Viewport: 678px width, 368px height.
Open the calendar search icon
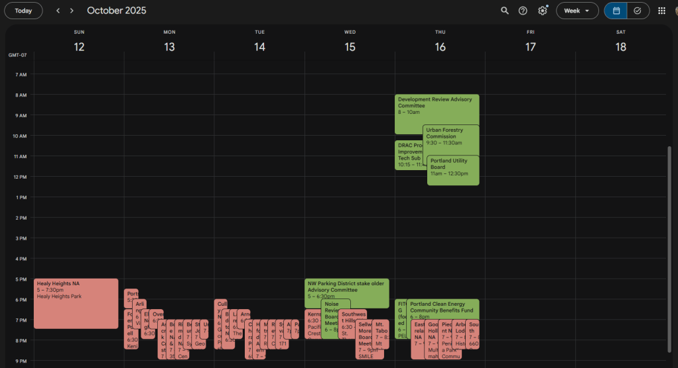point(505,11)
